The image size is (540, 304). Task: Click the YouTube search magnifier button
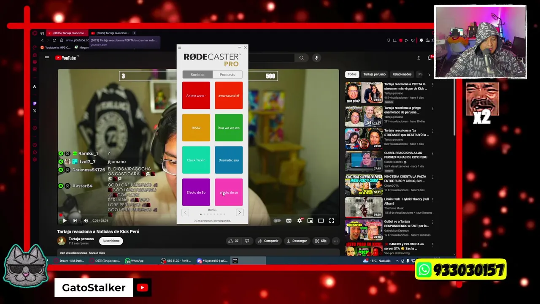click(301, 58)
